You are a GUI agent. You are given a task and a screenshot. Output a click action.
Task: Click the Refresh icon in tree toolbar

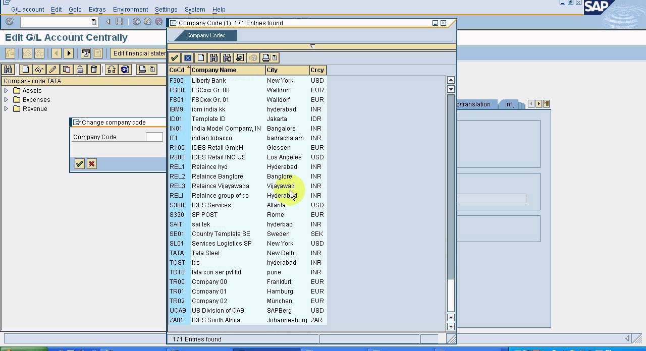(125, 70)
